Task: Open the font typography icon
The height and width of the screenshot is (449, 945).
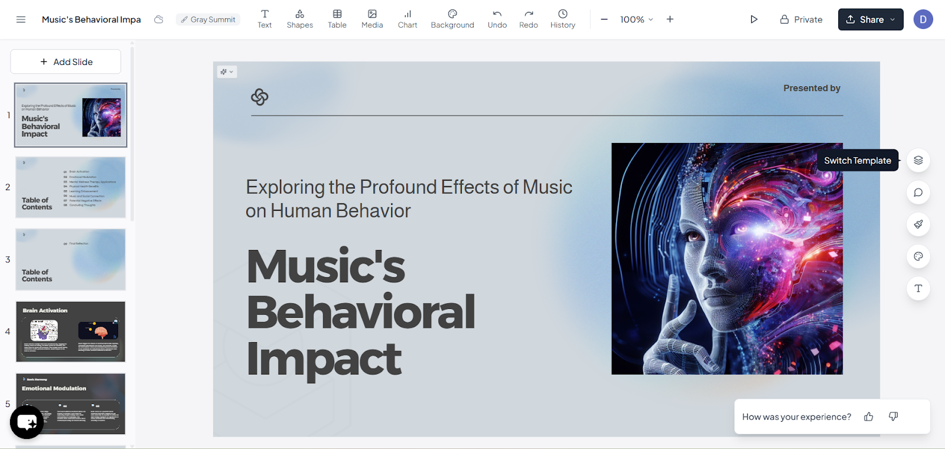Action: [x=918, y=288]
